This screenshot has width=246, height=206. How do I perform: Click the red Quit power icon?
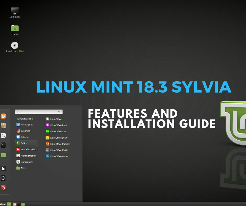tap(3, 188)
